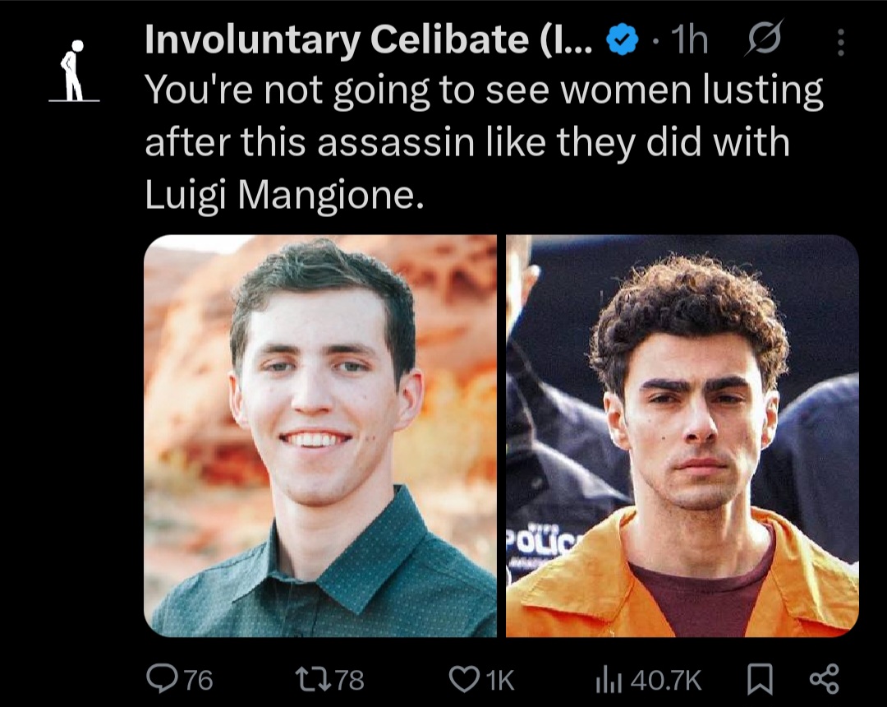Open the standing figure profile avatar
Viewport: 887px width, 707px height.
[x=74, y=72]
